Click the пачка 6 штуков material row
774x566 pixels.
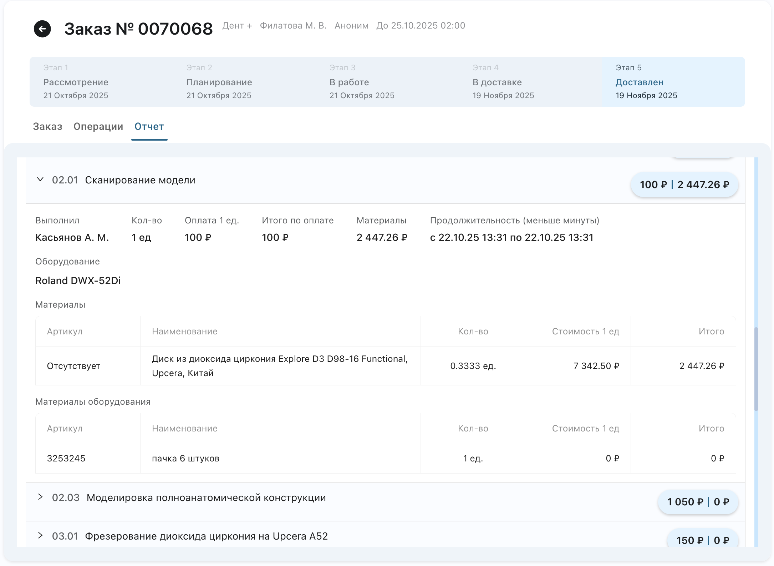pos(185,459)
